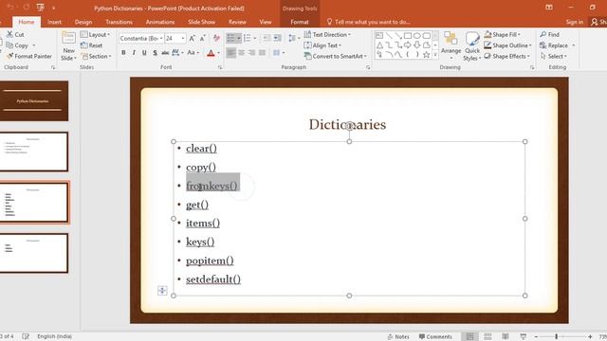This screenshot has width=607, height=341.
Task: Adjust the zoom slider handle
Action: tap(557, 337)
